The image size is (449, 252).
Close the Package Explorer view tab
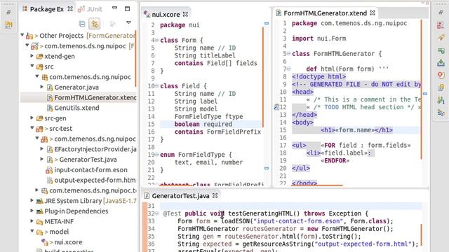pyautogui.click(x=70, y=9)
